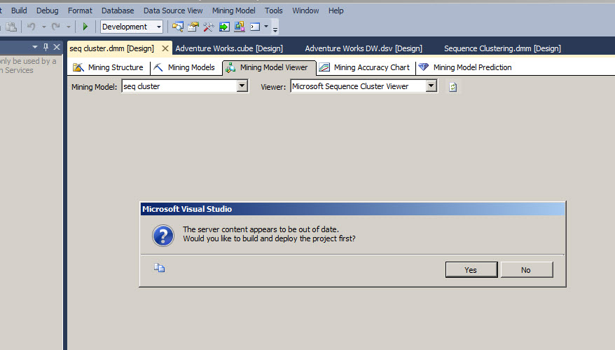Switch to Adventure Works DW.dsv [Design] tab
The height and width of the screenshot is (350, 615).
364,48
